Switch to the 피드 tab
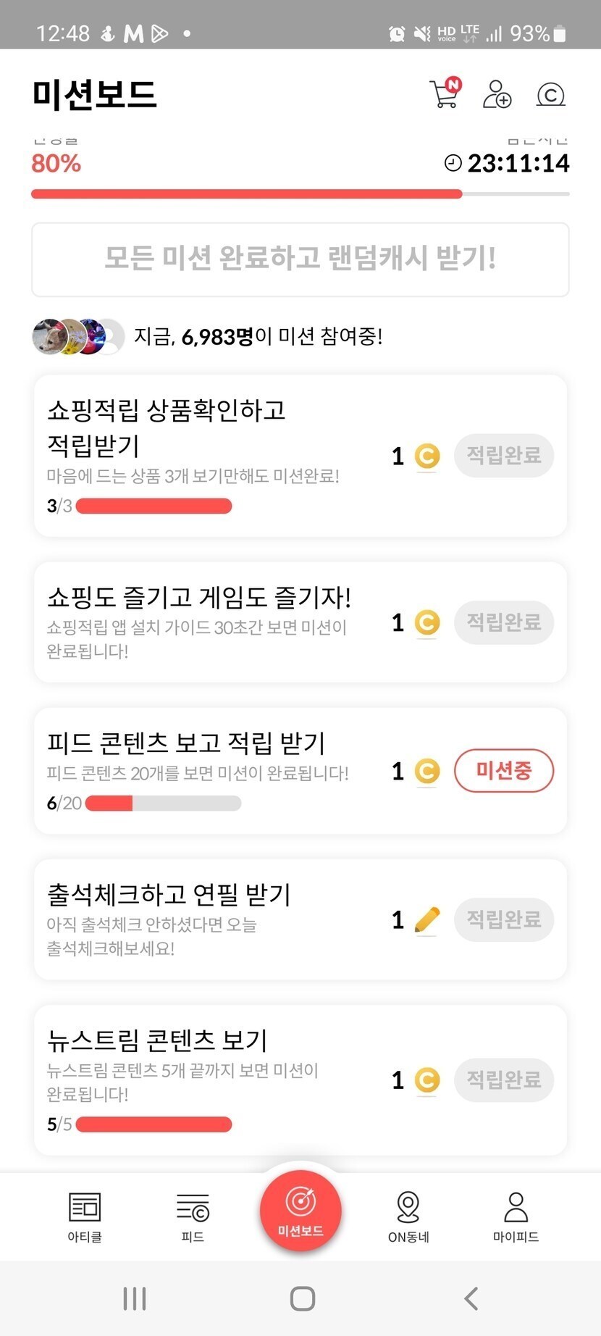 (193, 1216)
